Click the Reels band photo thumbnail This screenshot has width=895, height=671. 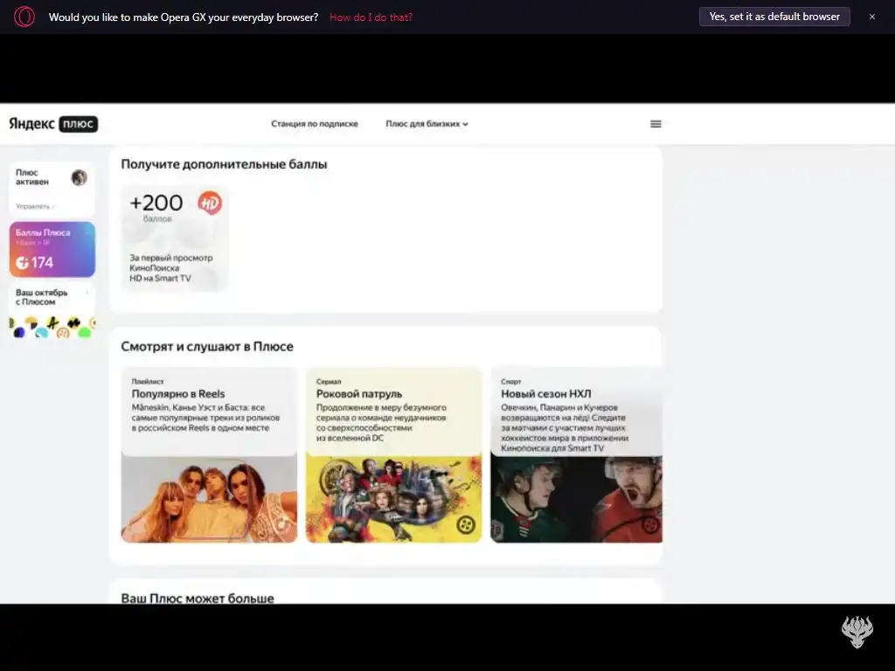[x=209, y=499]
